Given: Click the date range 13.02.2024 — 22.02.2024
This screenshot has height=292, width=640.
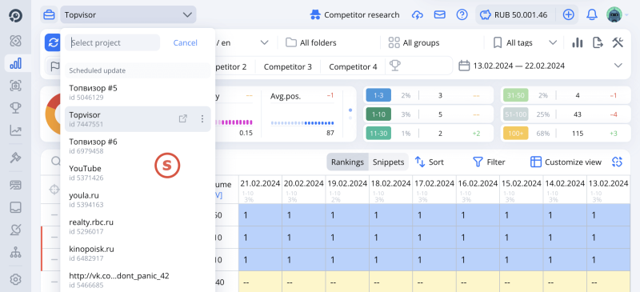Looking at the screenshot, I should (512, 66).
